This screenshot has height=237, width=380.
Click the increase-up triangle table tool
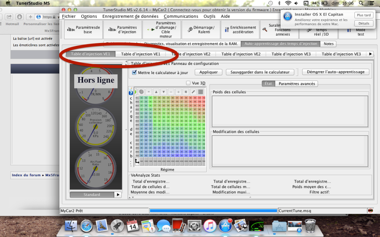pos(156,92)
